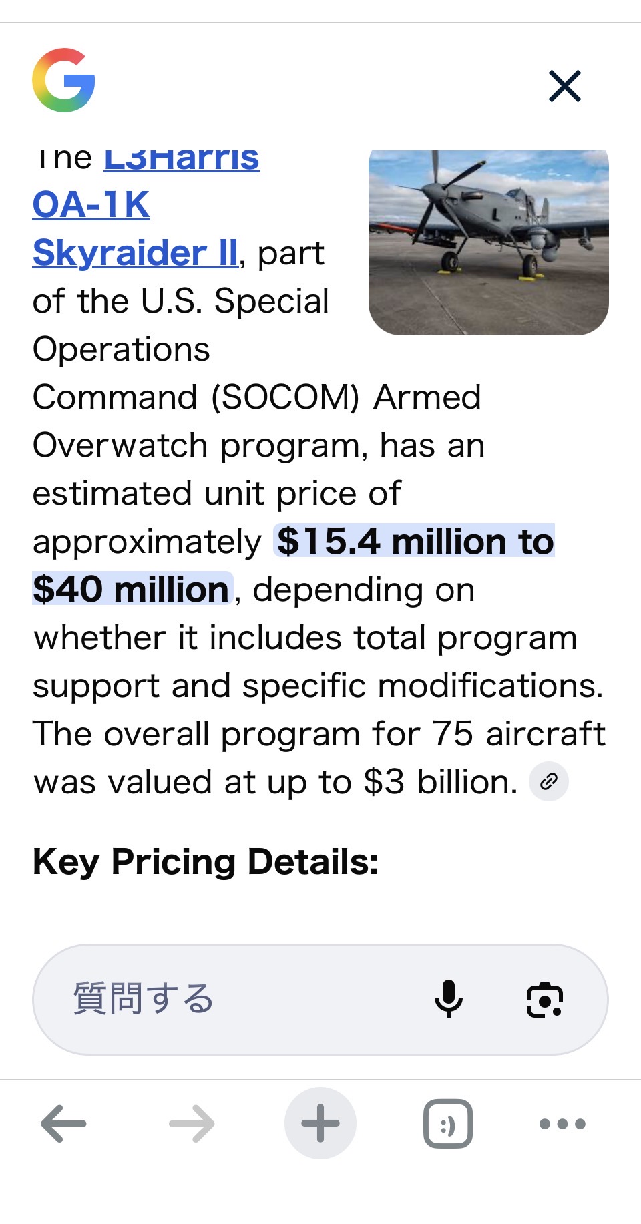Tap the L3Harris link text
Screen dimensions: 641x1224
pos(181,160)
